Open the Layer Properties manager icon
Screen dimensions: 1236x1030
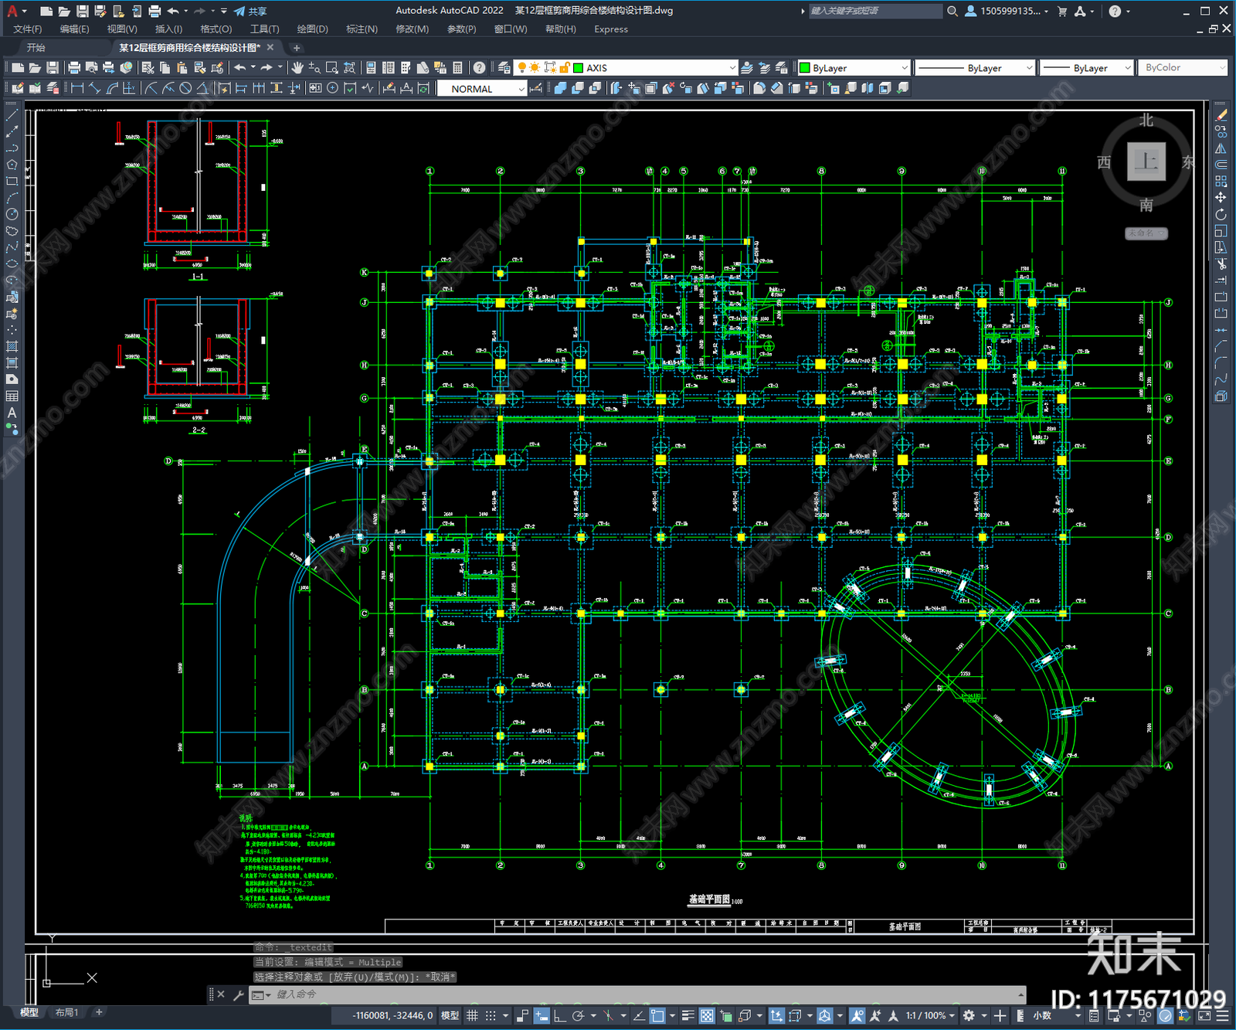[504, 68]
